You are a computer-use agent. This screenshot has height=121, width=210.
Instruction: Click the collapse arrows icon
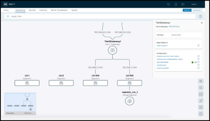coord(201,101)
